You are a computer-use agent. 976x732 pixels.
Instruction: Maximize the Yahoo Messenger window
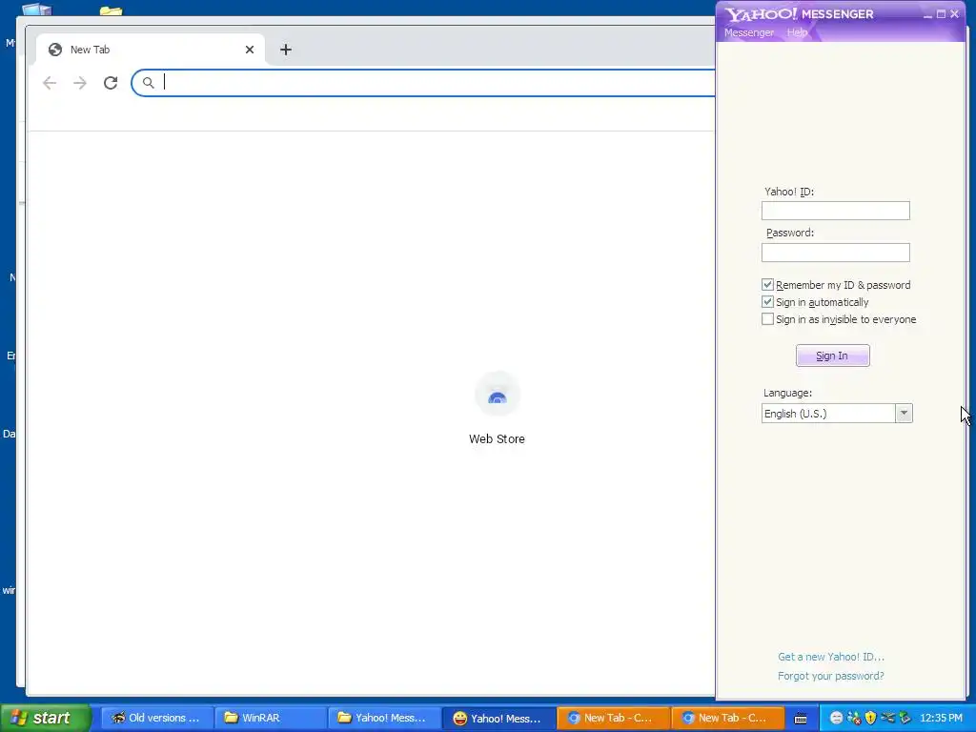coord(941,13)
